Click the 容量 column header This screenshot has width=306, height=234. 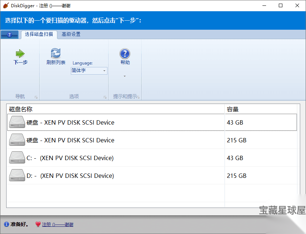[261, 109]
